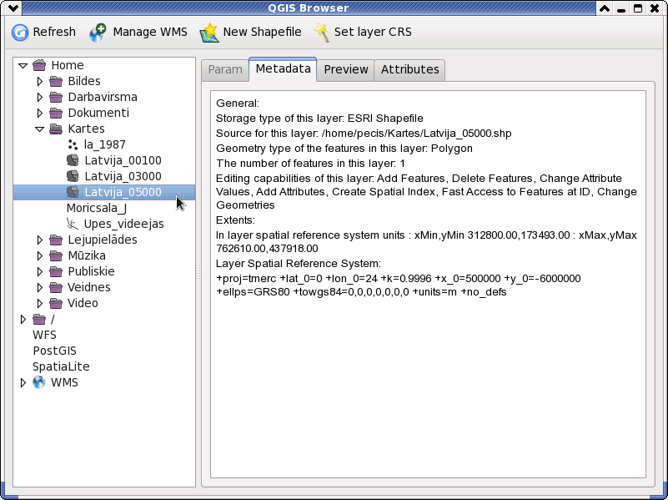
Task: Click the Darbavirsma folder icon
Action: 56,97
